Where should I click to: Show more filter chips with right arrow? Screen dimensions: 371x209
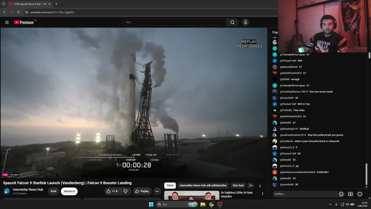pyautogui.click(x=260, y=186)
